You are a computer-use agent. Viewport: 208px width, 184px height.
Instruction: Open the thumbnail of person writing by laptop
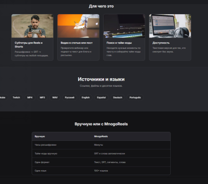pyautogui.click(x=78, y=26)
